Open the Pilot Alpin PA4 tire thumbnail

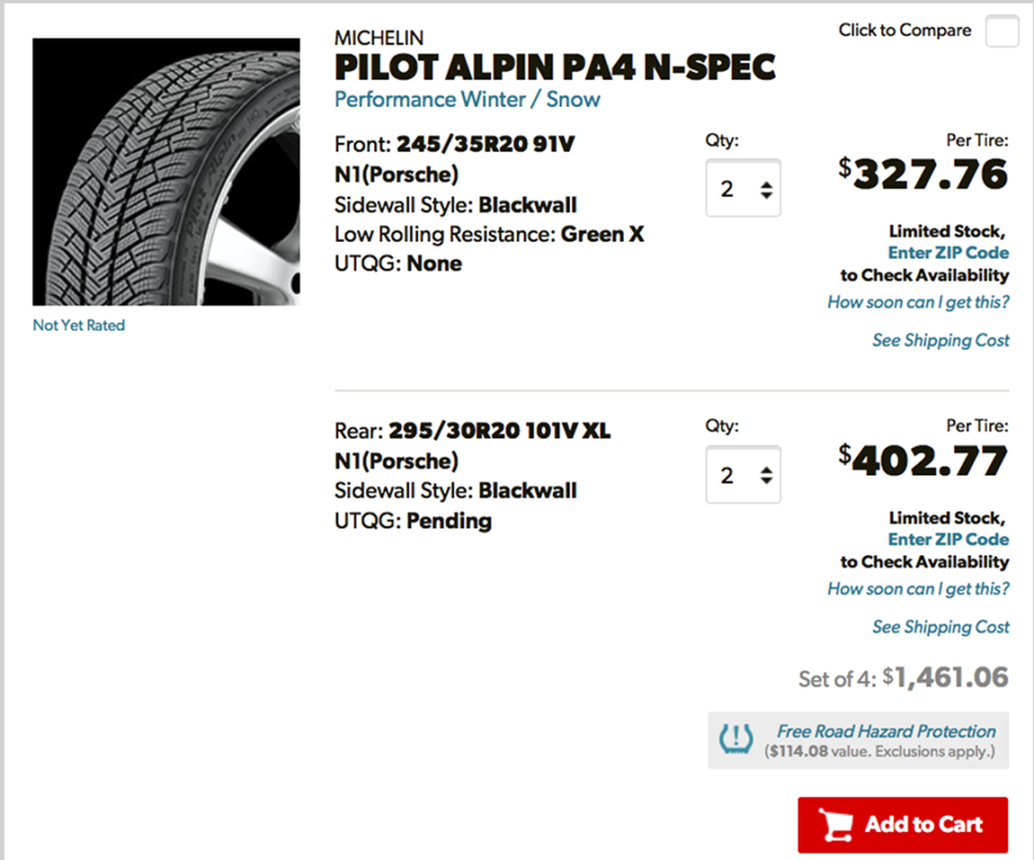166,172
